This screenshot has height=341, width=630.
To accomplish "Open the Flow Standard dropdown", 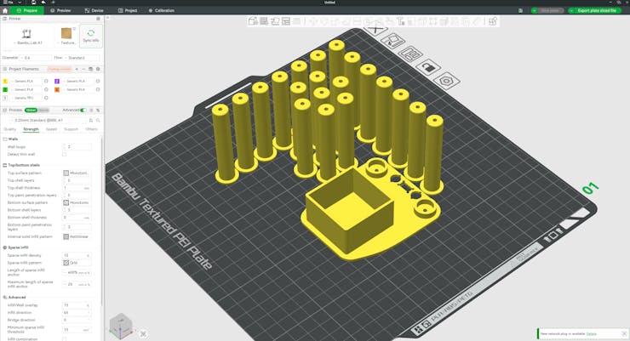I will [x=82, y=58].
